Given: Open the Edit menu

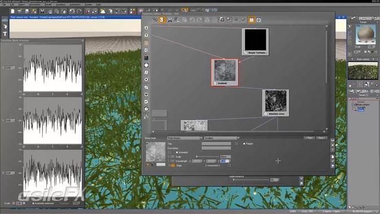Looking at the screenshot, I should [x=12, y=5].
